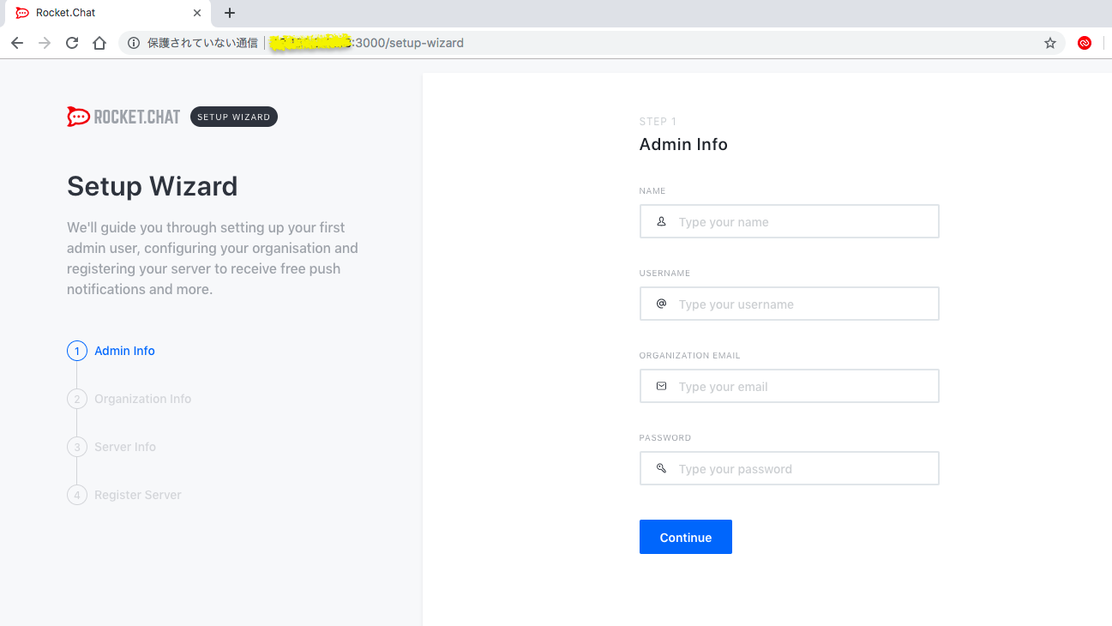Focus the 'Type your name' input
Image resolution: width=1112 pixels, height=626 pixels.
click(789, 221)
